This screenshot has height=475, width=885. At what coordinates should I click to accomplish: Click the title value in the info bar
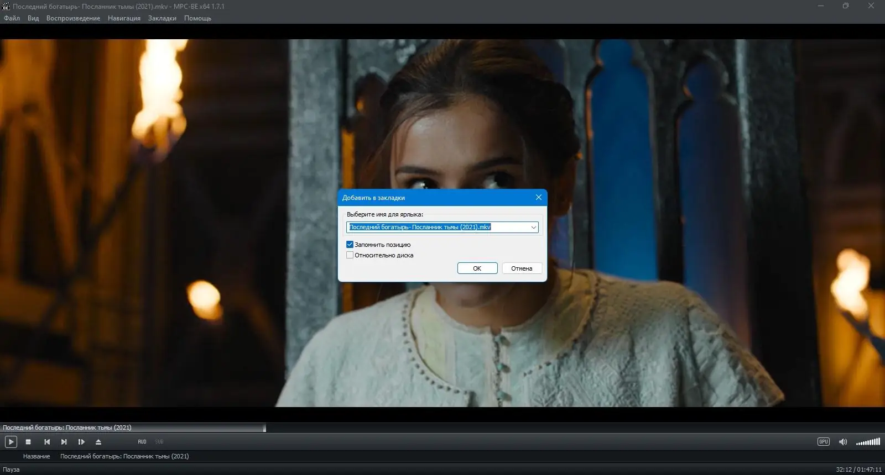[124, 456]
